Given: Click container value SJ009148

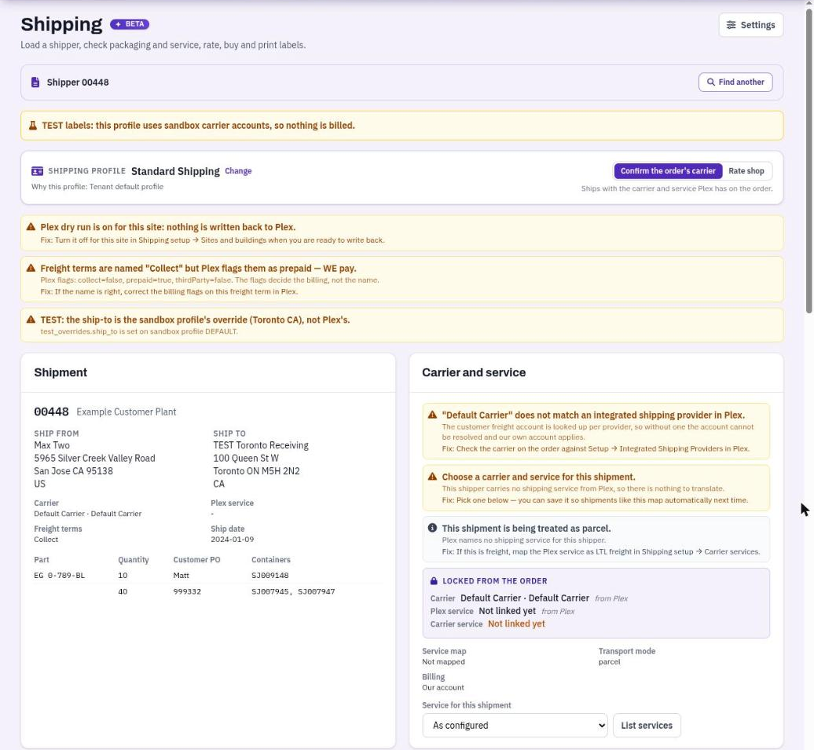Looking at the screenshot, I should (x=270, y=575).
